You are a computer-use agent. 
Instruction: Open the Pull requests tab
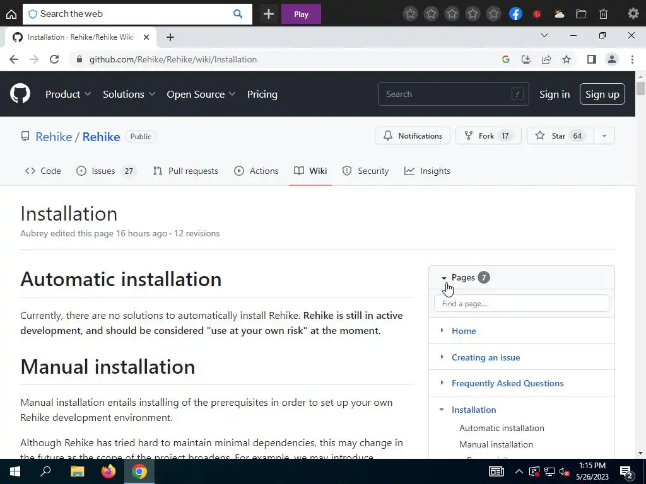[185, 171]
